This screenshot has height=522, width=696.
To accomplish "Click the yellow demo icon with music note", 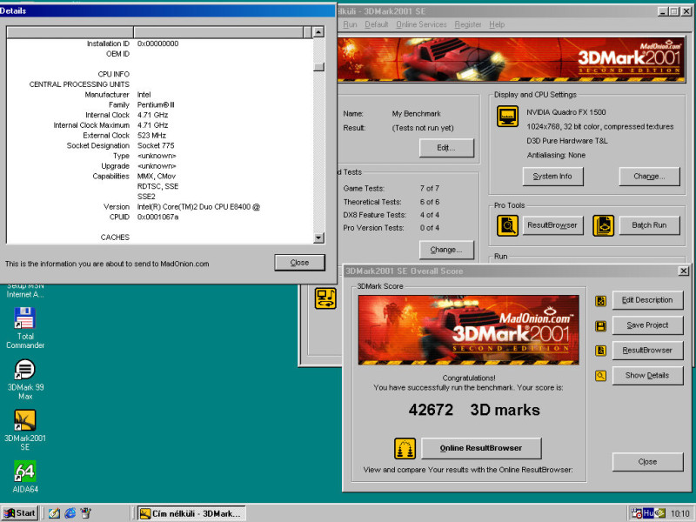I will (x=325, y=298).
